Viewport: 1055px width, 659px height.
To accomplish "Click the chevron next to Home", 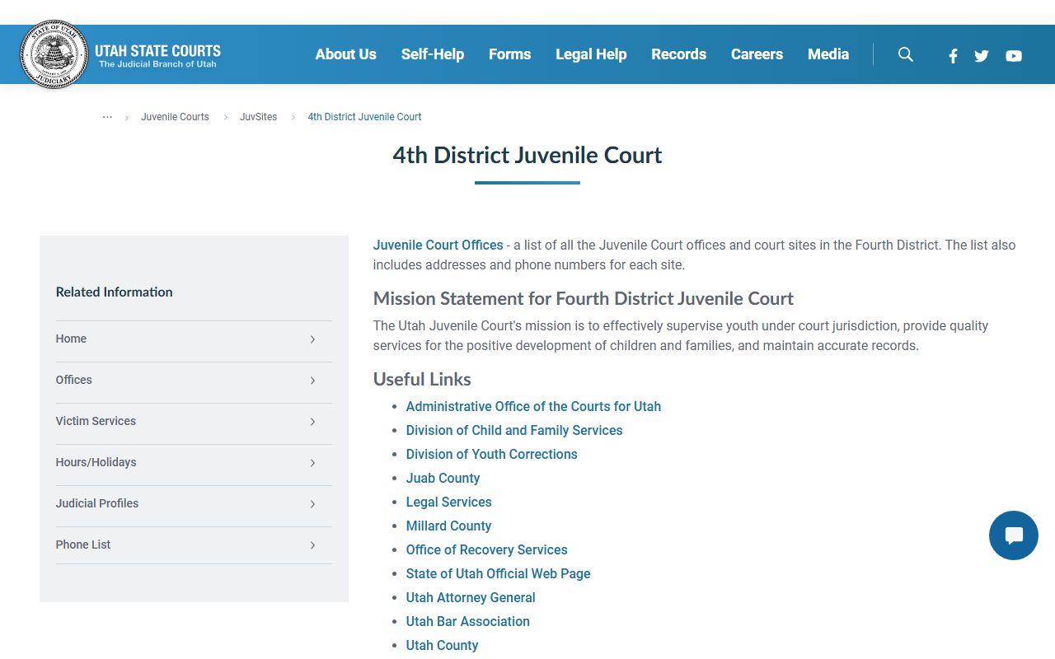I will (312, 339).
